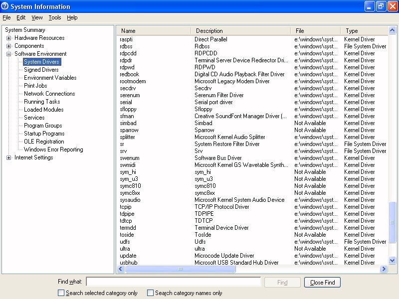Click the Find what text field

(173, 282)
